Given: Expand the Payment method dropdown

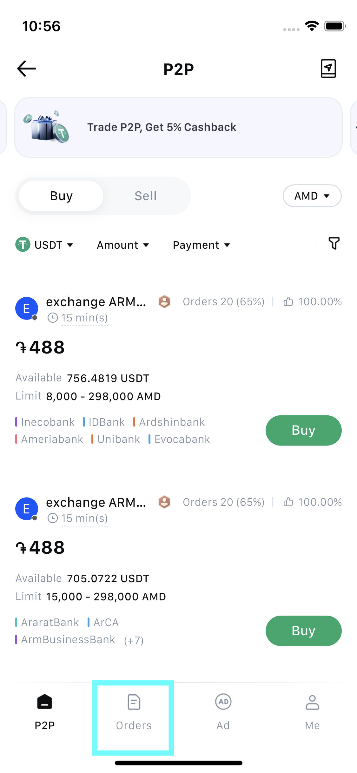Looking at the screenshot, I should tap(201, 245).
